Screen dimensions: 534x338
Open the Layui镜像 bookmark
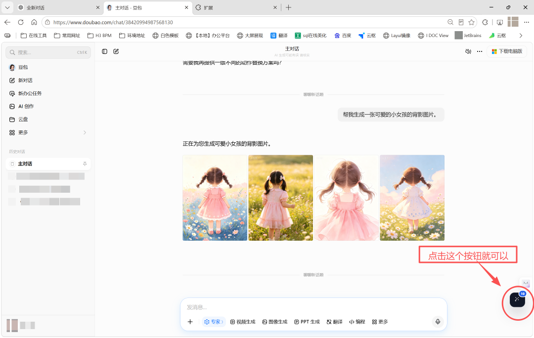pyautogui.click(x=397, y=36)
